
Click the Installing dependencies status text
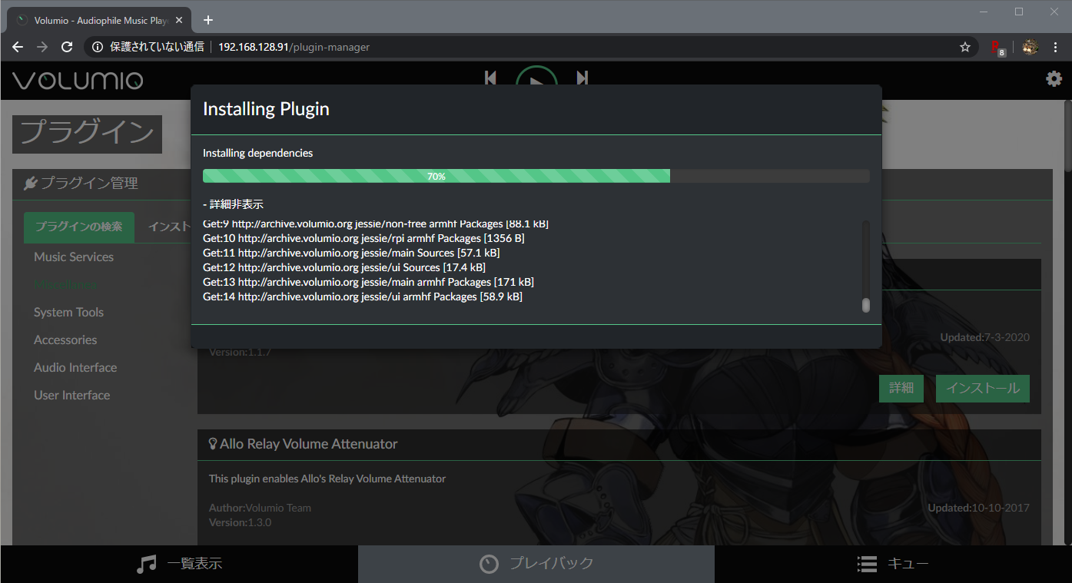point(257,153)
